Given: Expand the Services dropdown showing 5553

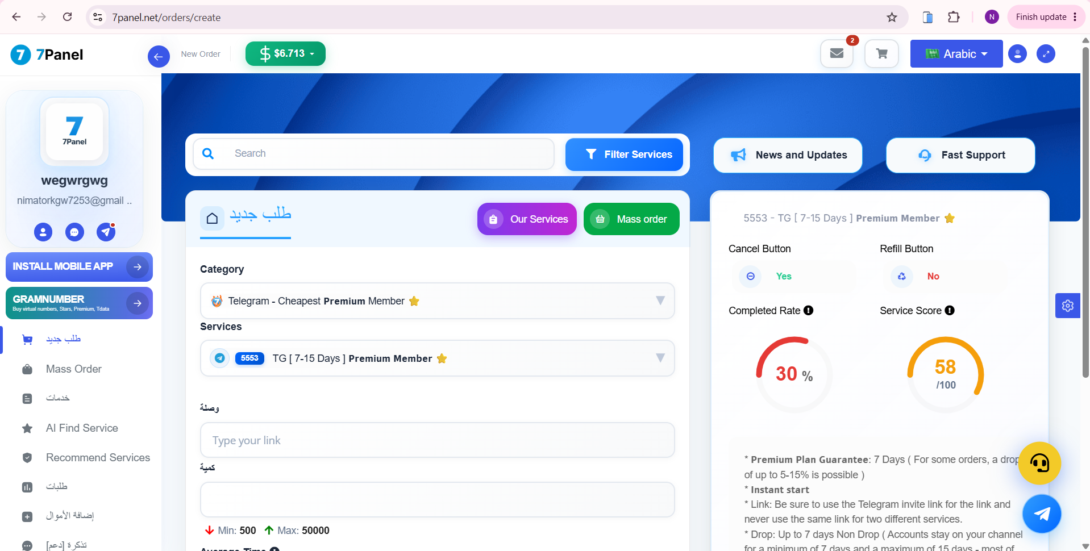Looking at the screenshot, I should 437,358.
